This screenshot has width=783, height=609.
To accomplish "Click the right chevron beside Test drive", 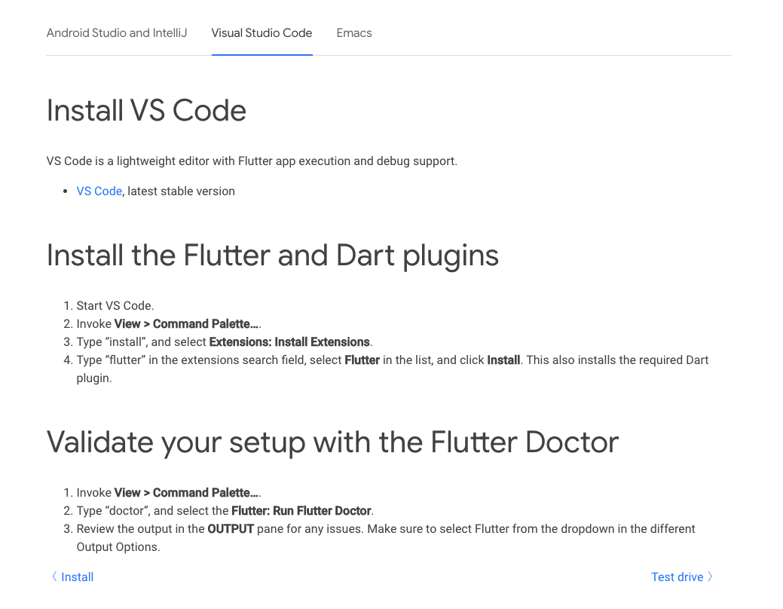I will [x=710, y=577].
